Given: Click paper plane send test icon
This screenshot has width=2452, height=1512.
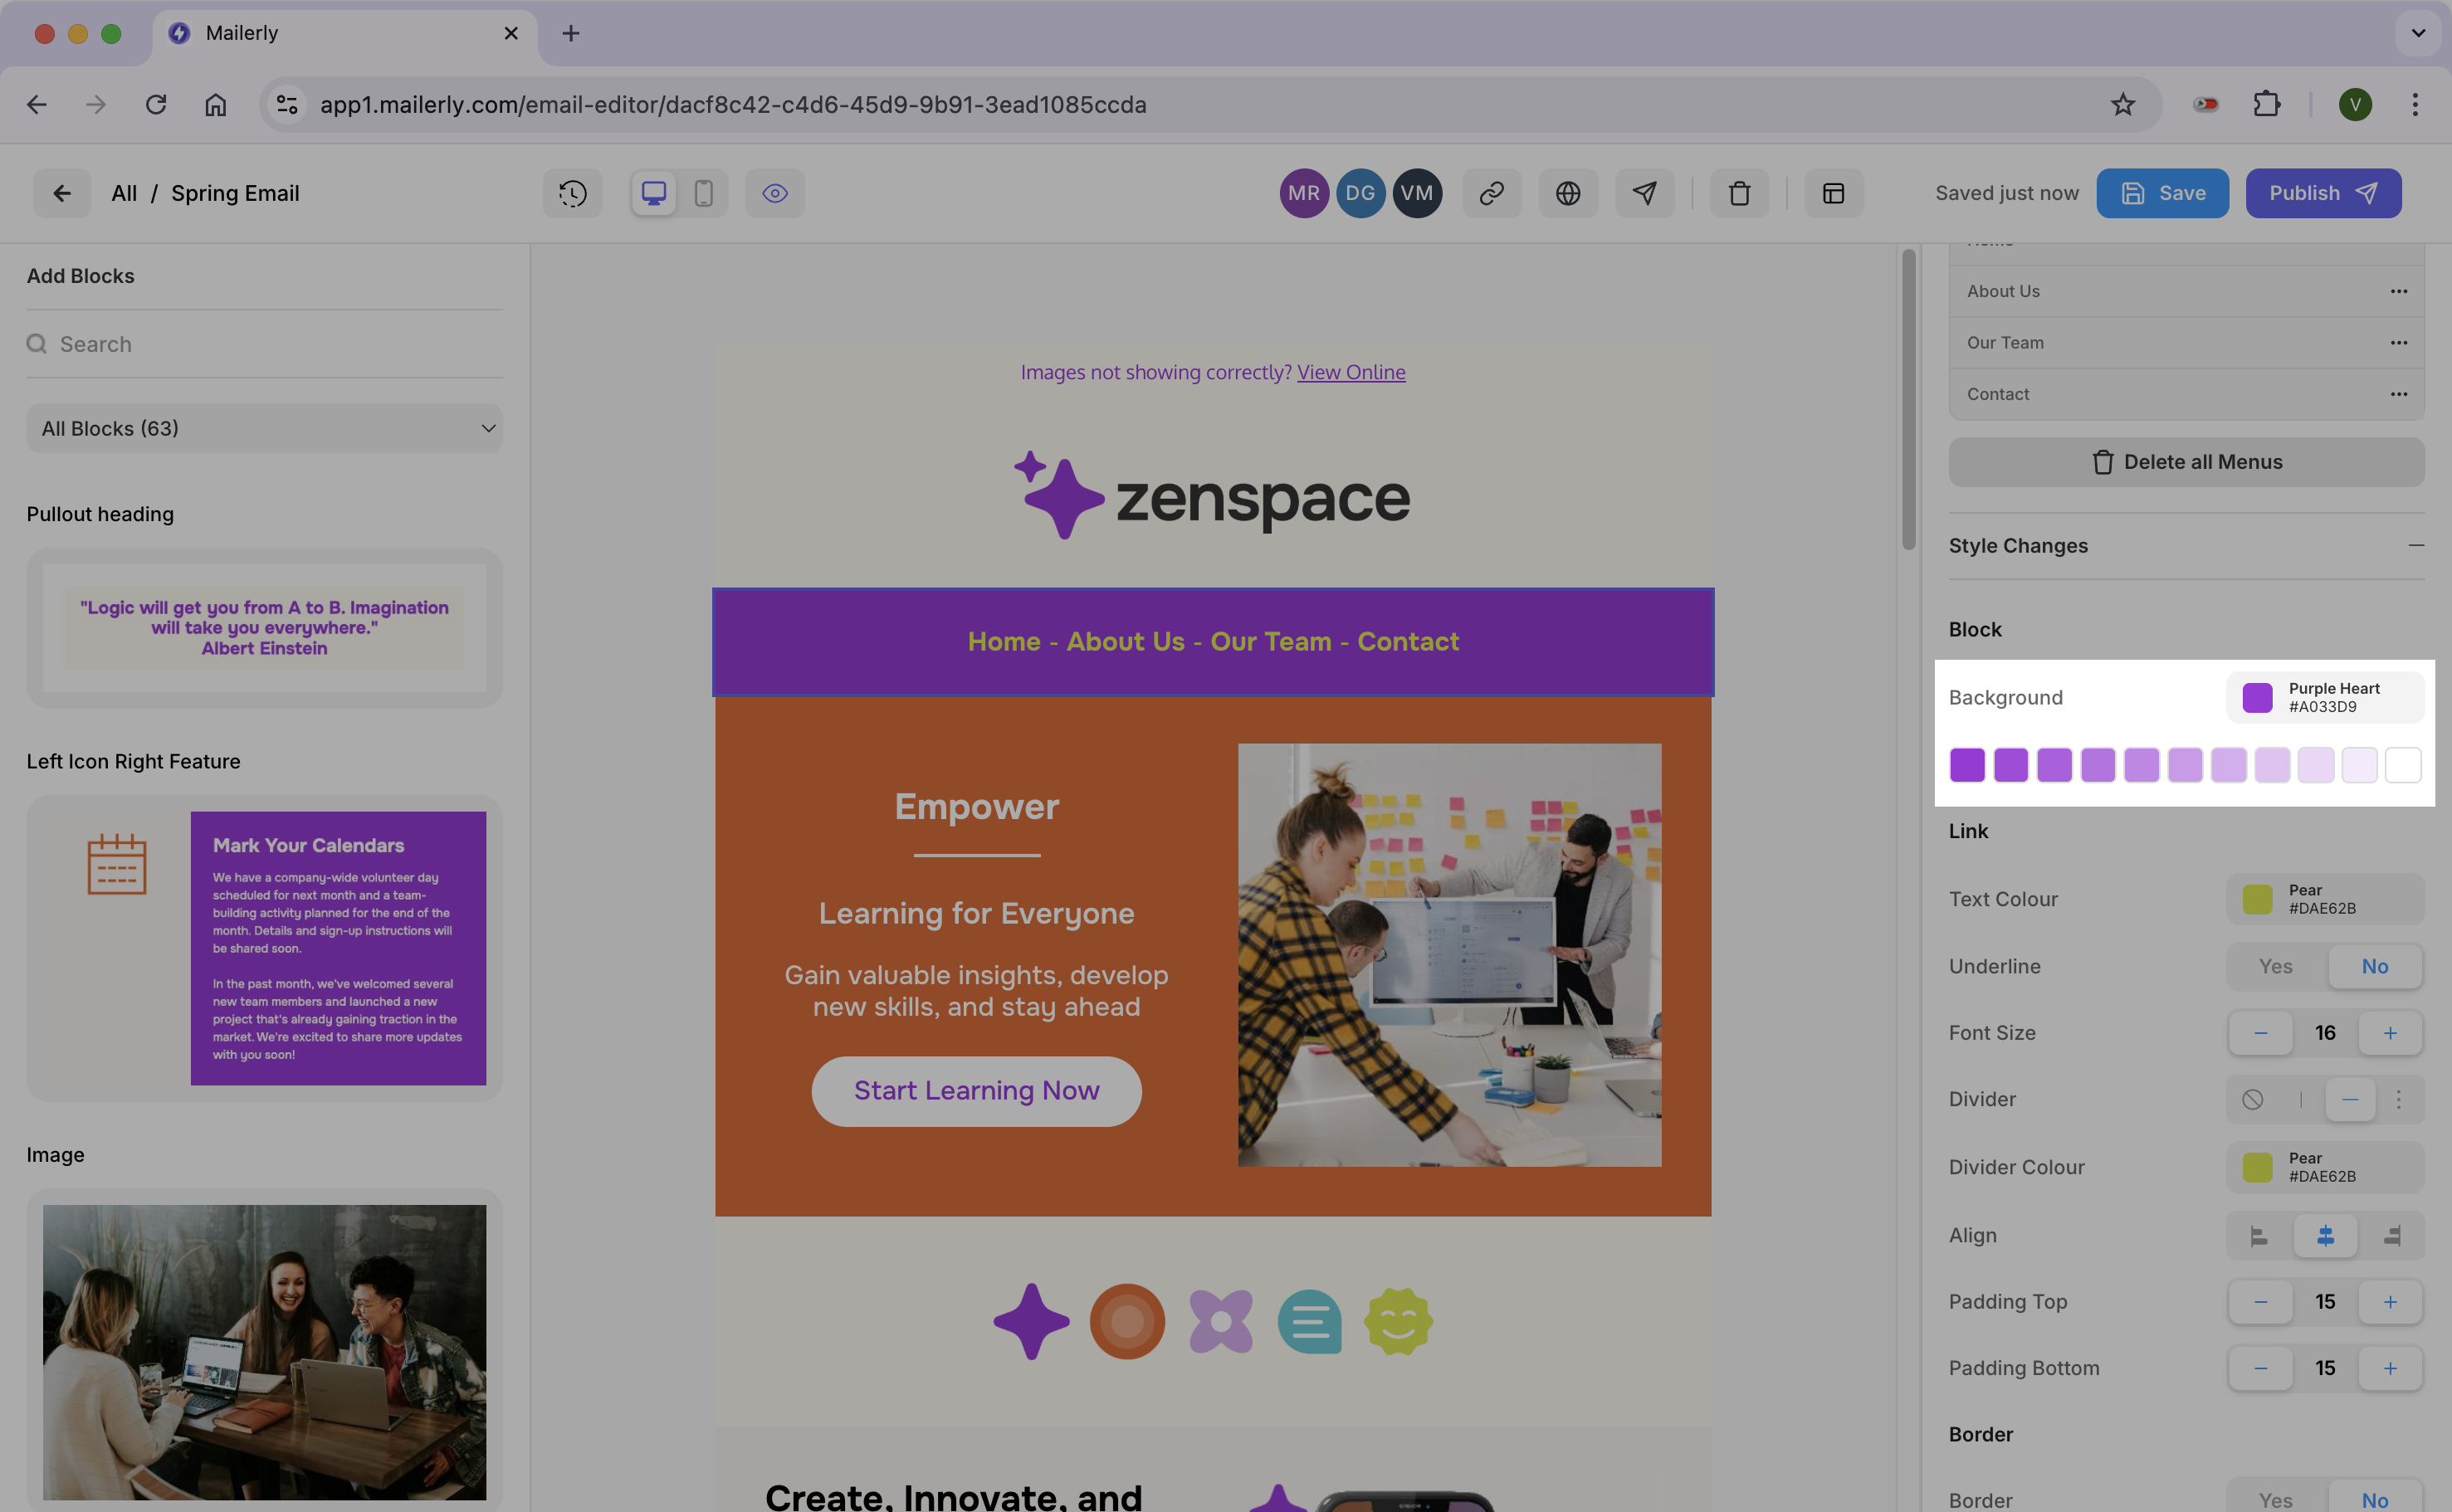Looking at the screenshot, I should (x=1644, y=193).
